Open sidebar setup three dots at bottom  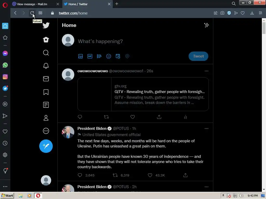5,187
